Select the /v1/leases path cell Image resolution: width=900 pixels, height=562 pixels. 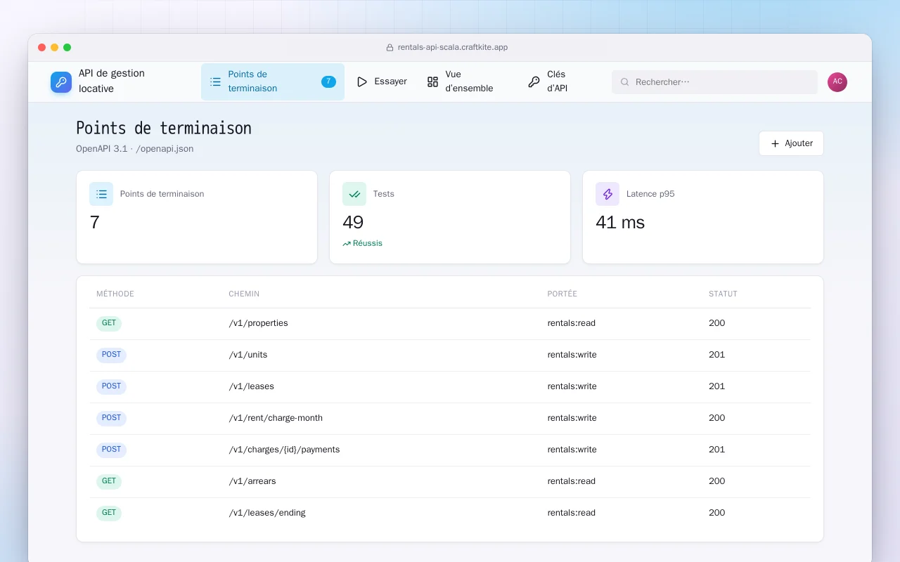pyautogui.click(x=251, y=386)
